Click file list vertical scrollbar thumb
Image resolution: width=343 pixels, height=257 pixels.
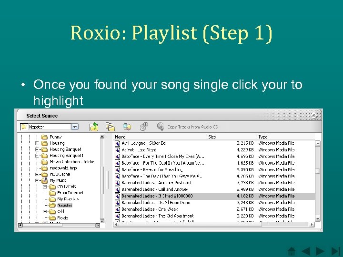click(x=318, y=171)
